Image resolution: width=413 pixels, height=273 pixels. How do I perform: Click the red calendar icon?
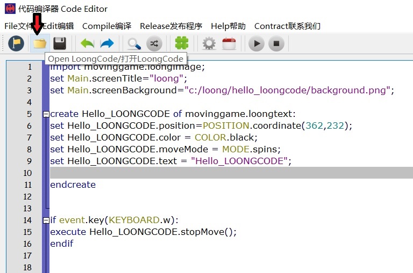[229, 43]
